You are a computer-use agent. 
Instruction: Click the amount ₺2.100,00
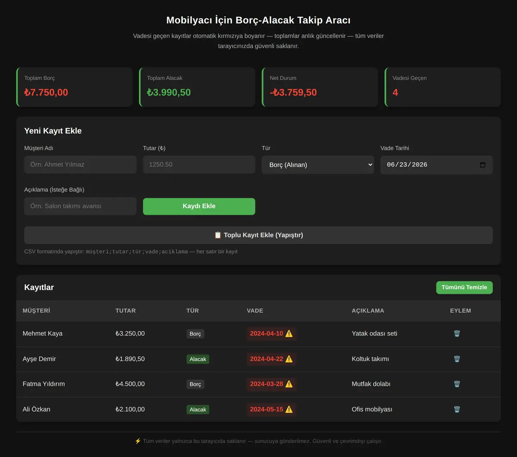click(130, 409)
